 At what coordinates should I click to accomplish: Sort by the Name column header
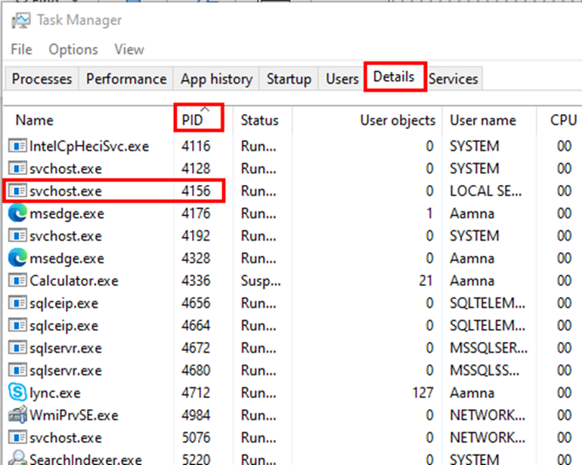pos(88,120)
